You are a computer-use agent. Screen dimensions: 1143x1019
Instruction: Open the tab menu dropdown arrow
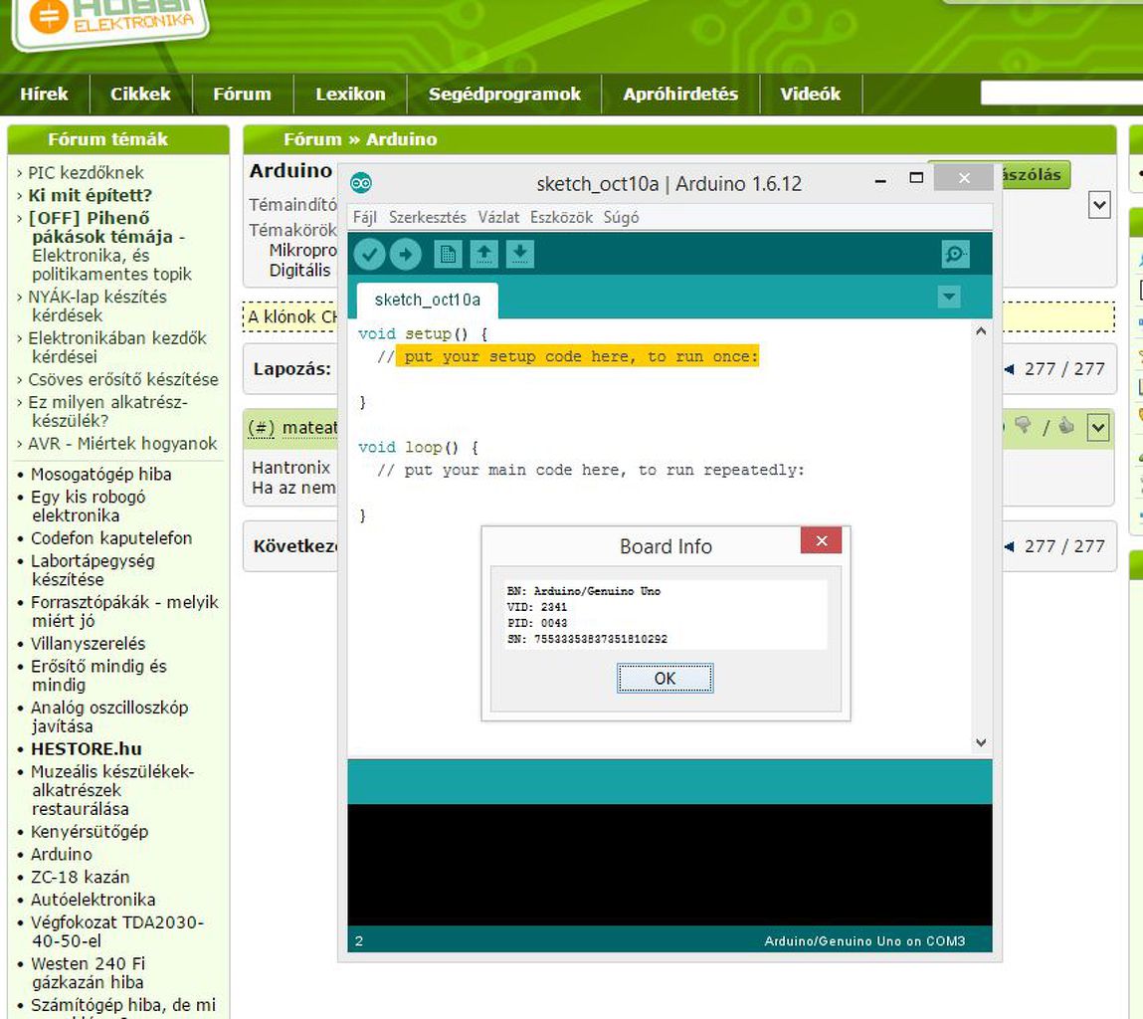[x=948, y=297]
